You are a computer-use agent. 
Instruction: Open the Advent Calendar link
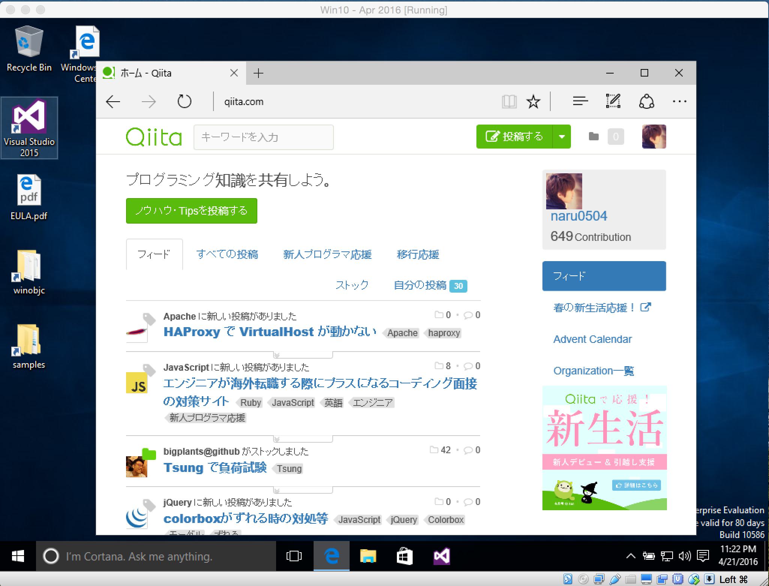[x=592, y=339]
